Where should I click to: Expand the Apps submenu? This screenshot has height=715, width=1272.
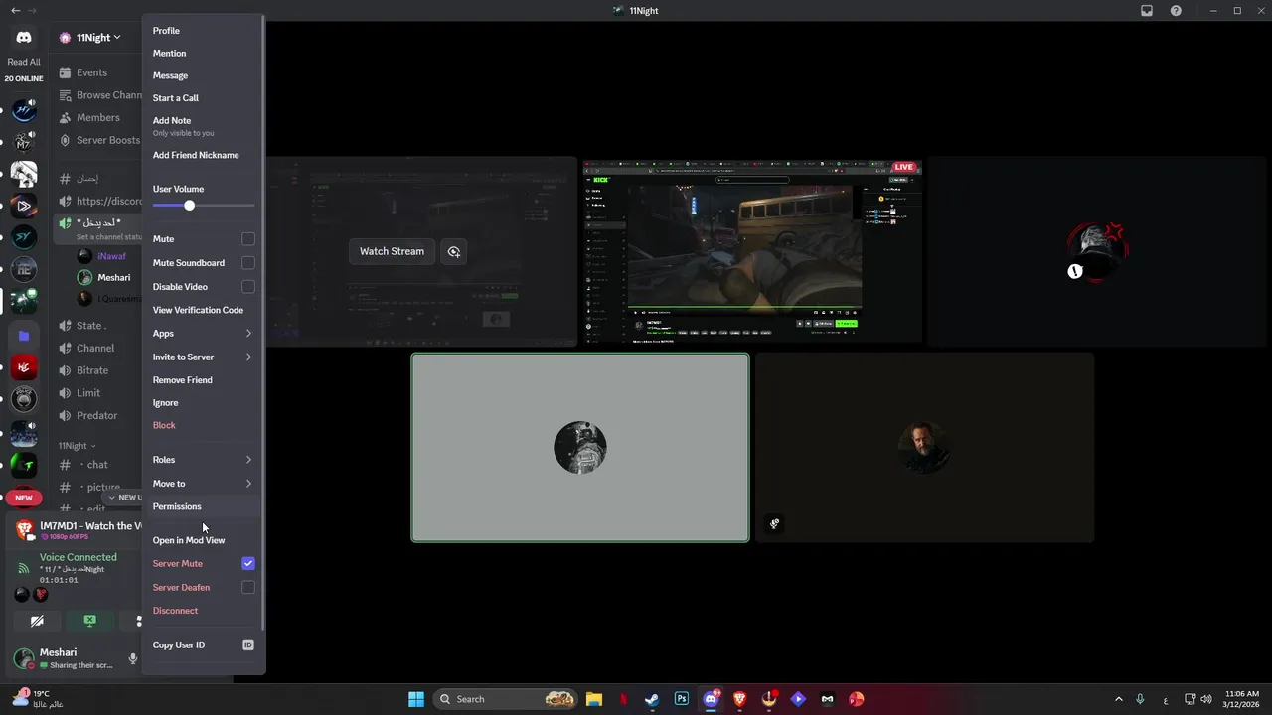(x=203, y=334)
